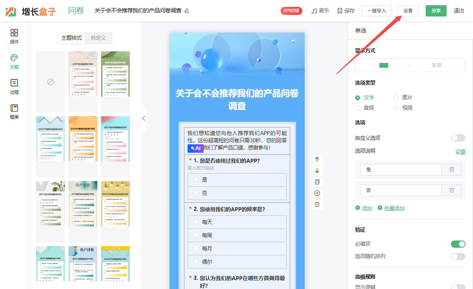The height and width of the screenshot is (289, 473).
Task: Move question up with up arrow
Action: click(x=317, y=160)
